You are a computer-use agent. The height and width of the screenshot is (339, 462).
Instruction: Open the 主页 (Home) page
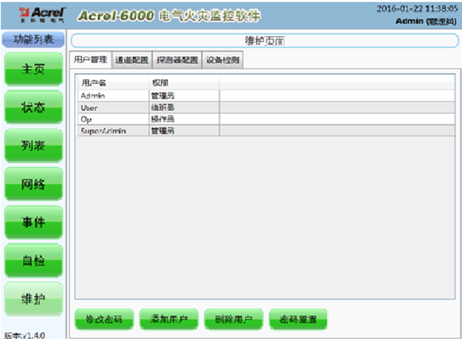coord(34,69)
